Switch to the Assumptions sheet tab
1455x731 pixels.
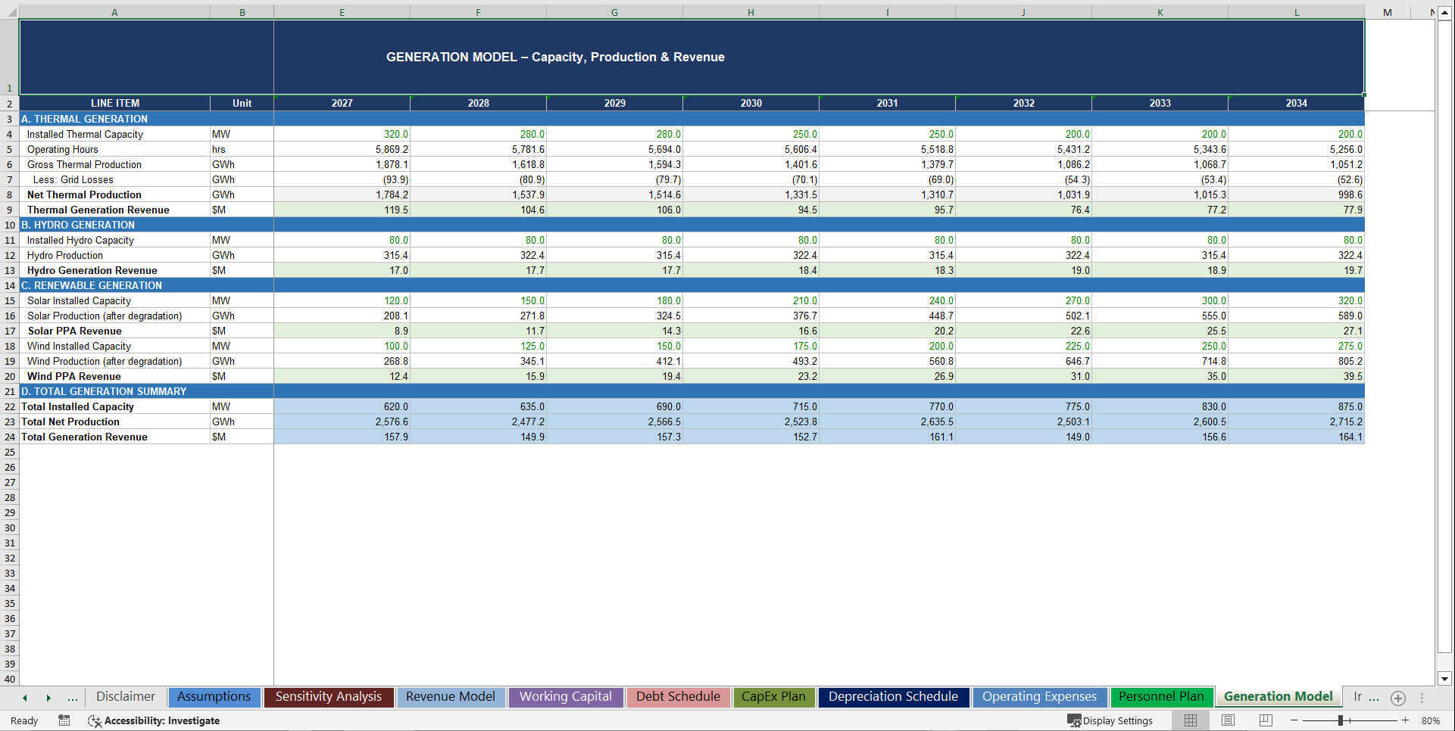(214, 697)
